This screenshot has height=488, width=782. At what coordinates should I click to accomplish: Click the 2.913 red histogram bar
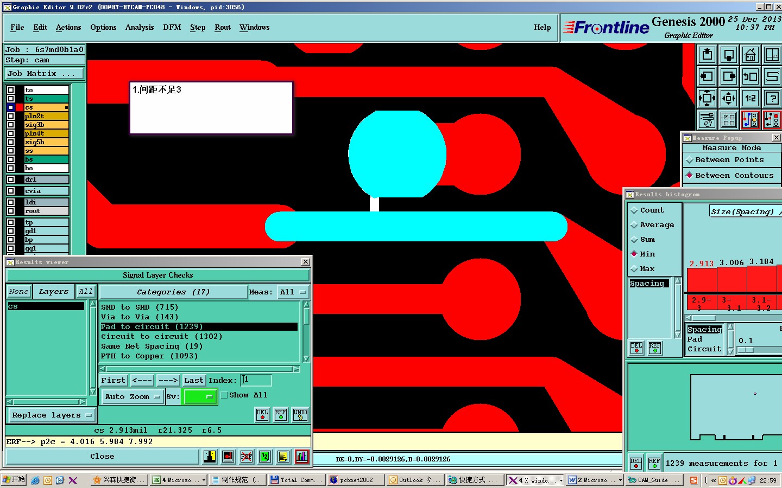pos(702,280)
